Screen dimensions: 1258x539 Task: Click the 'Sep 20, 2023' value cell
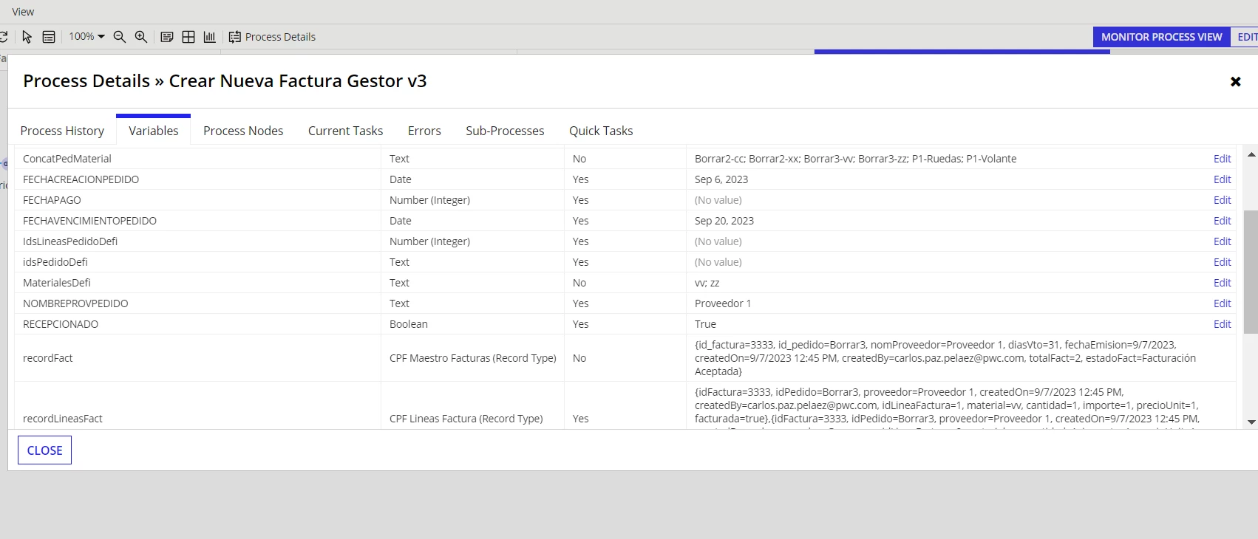[724, 221]
